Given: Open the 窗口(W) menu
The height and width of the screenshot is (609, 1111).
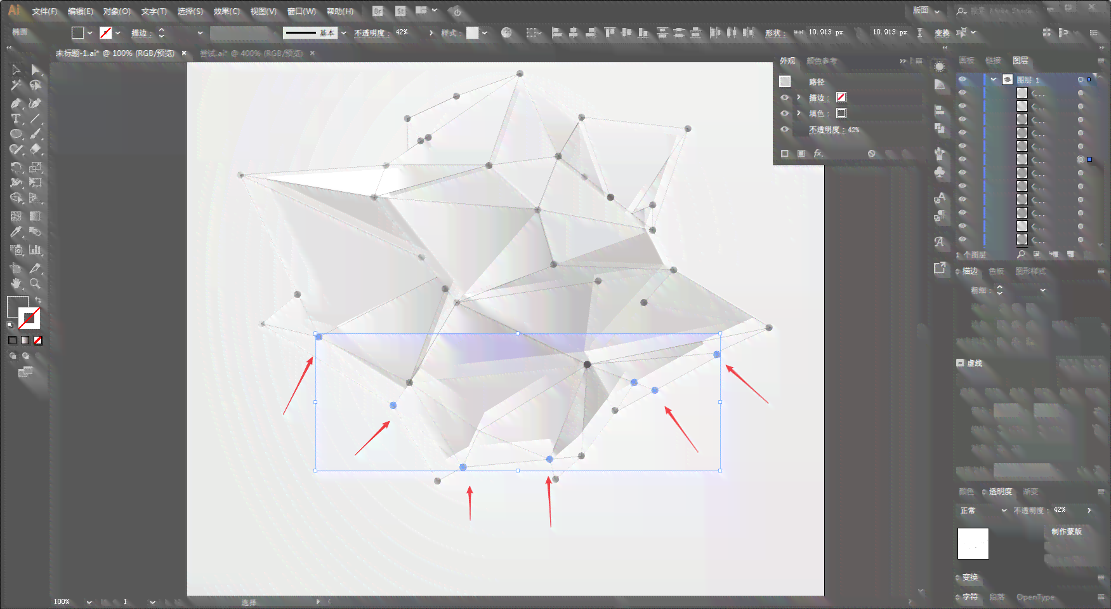Looking at the screenshot, I should pos(301,11).
